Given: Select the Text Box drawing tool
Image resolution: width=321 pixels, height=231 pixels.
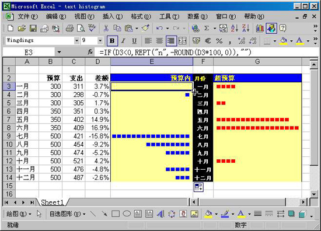Looking at the screenshot, I should [x=138, y=214].
